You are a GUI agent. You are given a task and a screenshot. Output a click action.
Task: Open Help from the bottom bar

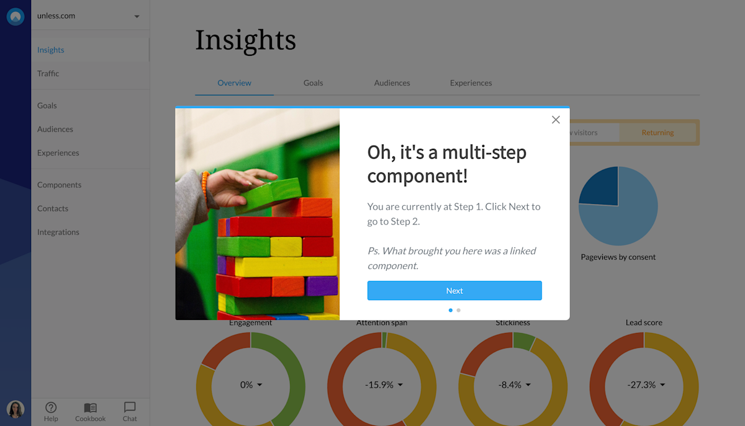click(x=51, y=411)
